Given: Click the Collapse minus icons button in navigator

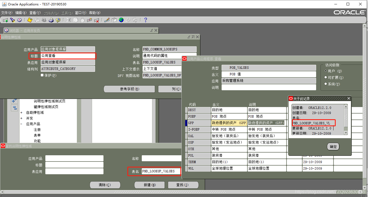Looking at the screenshot, I should [14, 108].
